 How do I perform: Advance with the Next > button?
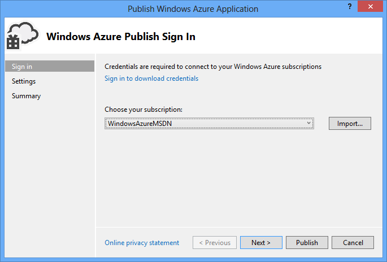click(x=261, y=243)
